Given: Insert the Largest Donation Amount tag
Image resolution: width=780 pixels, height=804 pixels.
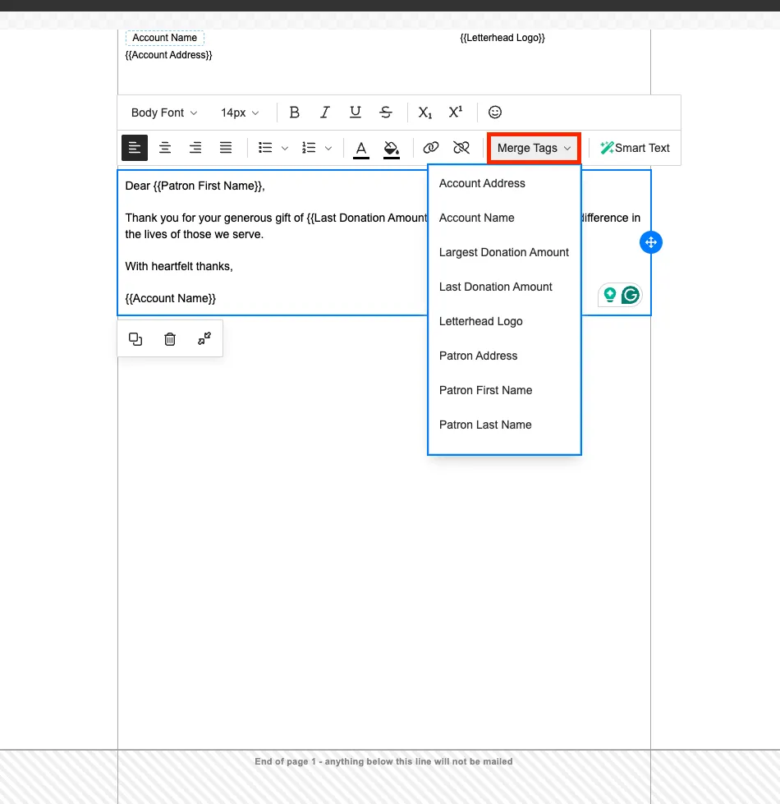Looking at the screenshot, I should [504, 252].
